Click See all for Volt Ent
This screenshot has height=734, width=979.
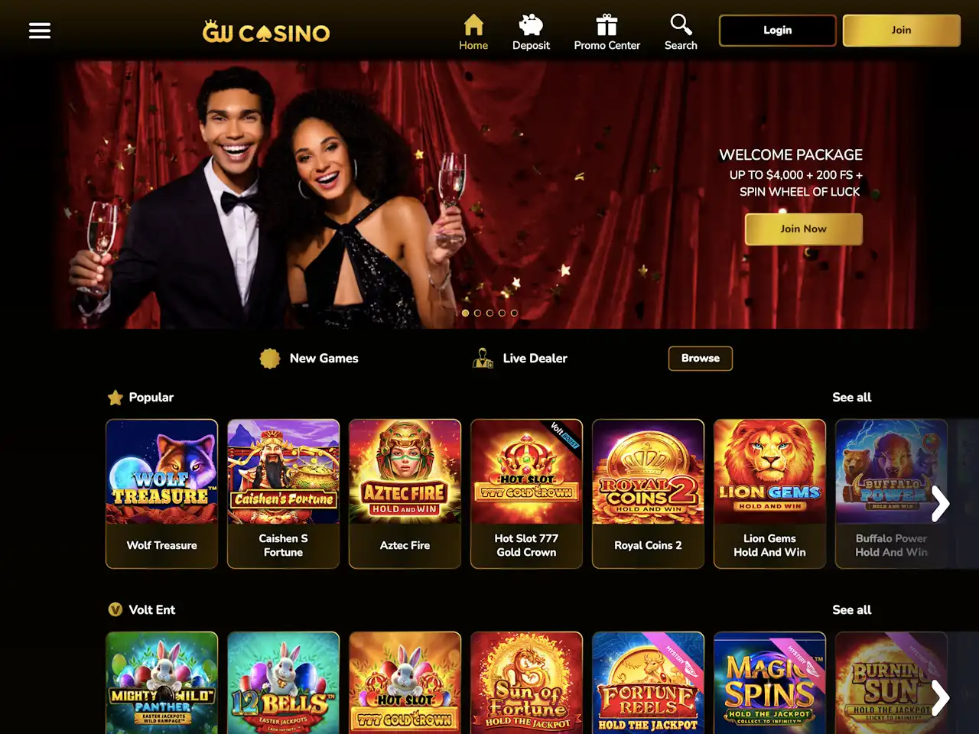(x=852, y=610)
